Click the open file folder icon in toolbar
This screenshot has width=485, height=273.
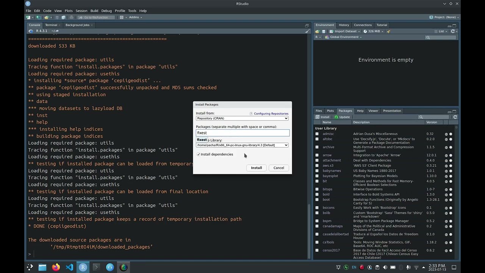click(46, 17)
